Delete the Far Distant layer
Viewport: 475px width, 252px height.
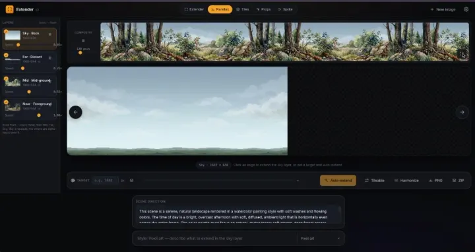click(x=50, y=58)
